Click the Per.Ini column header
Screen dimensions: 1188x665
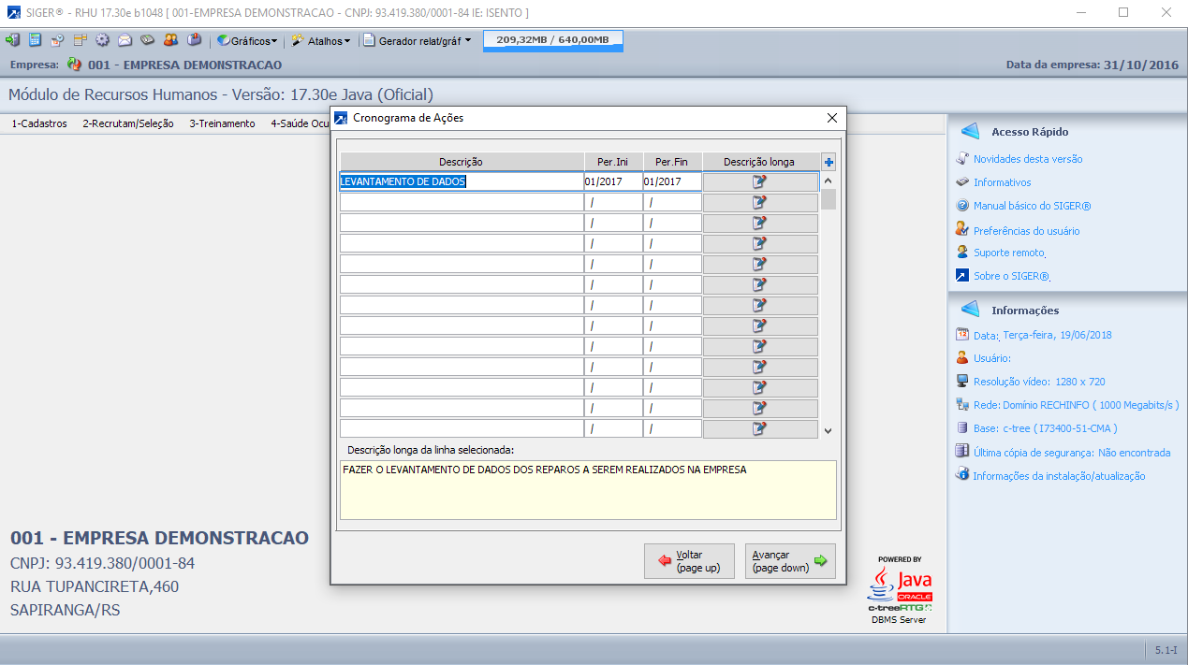(x=613, y=162)
